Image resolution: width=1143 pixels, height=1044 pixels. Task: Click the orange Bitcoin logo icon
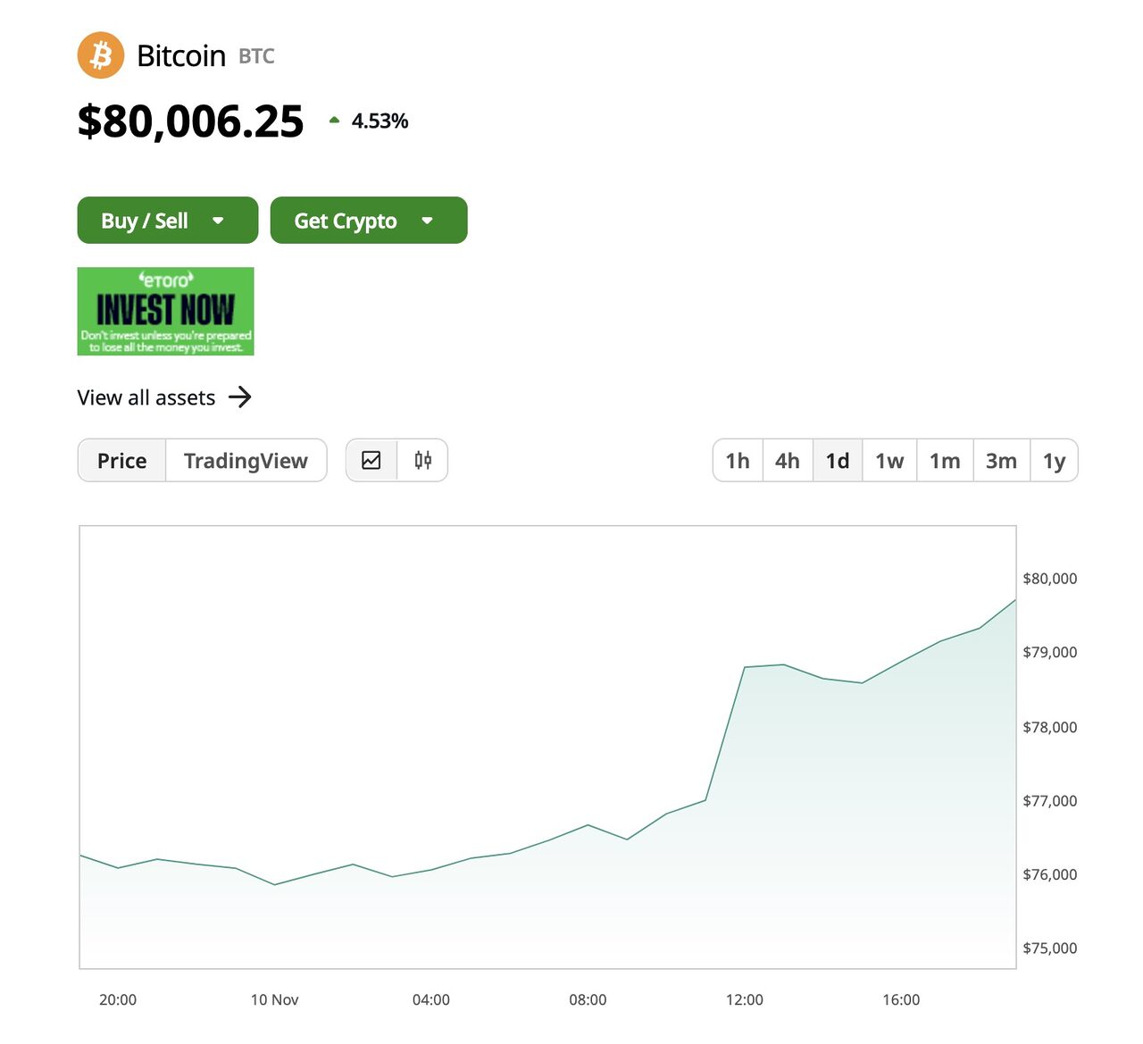pos(100,55)
